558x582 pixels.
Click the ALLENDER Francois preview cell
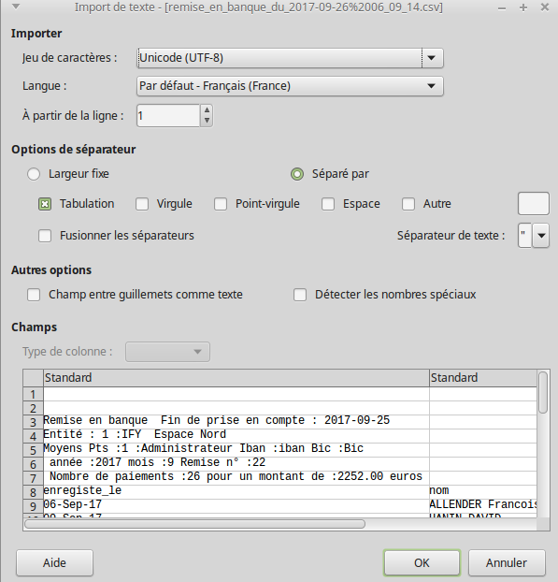[x=483, y=505]
